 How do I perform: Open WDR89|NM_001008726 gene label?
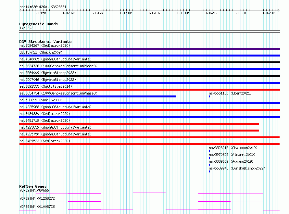click(37, 207)
